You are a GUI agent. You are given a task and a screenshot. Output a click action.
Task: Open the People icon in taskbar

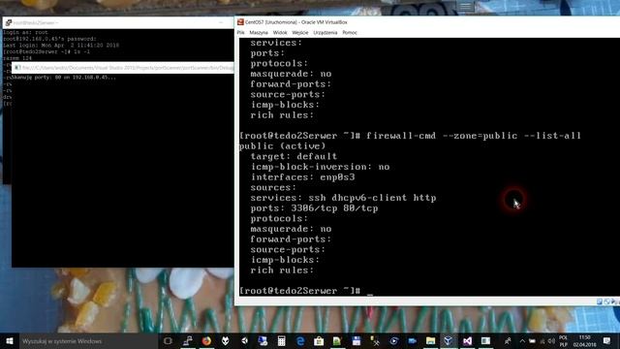508,340
